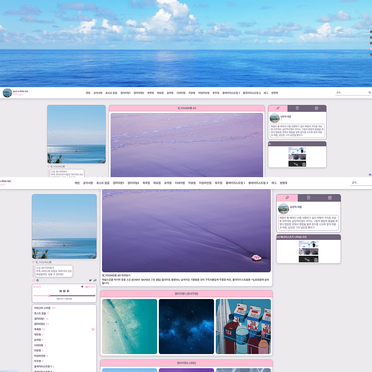Open the milk cartons gallery thumbnail
Screen dimensions: 372x372
pyautogui.click(x=243, y=327)
